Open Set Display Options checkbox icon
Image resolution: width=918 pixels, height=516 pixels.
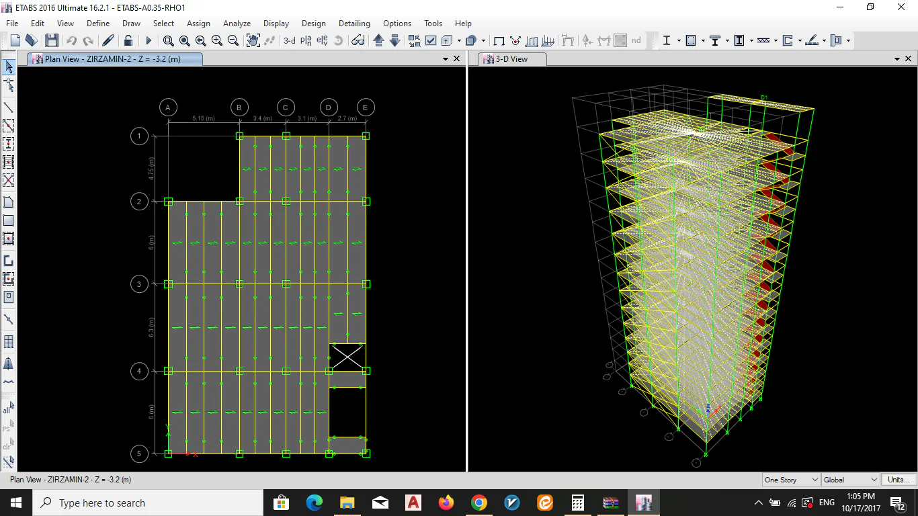pos(431,41)
